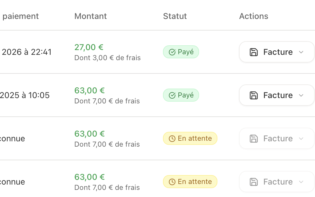Click the paiement column header
The image size is (315, 197).
(x=20, y=16)
